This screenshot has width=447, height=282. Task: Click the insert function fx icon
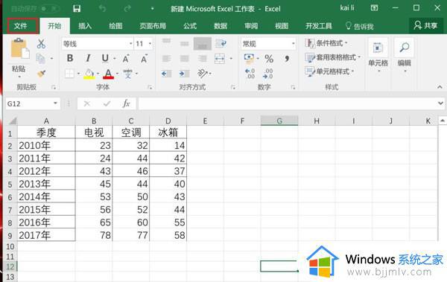coord(126,103)
